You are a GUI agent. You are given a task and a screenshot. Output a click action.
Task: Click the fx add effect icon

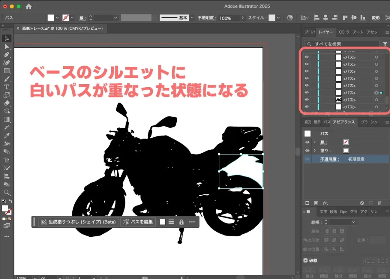point(325,203)
